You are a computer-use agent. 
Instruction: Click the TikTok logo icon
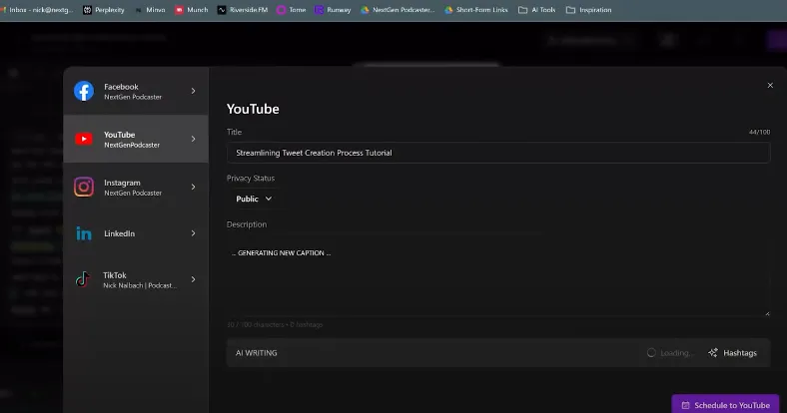[84, 279]
